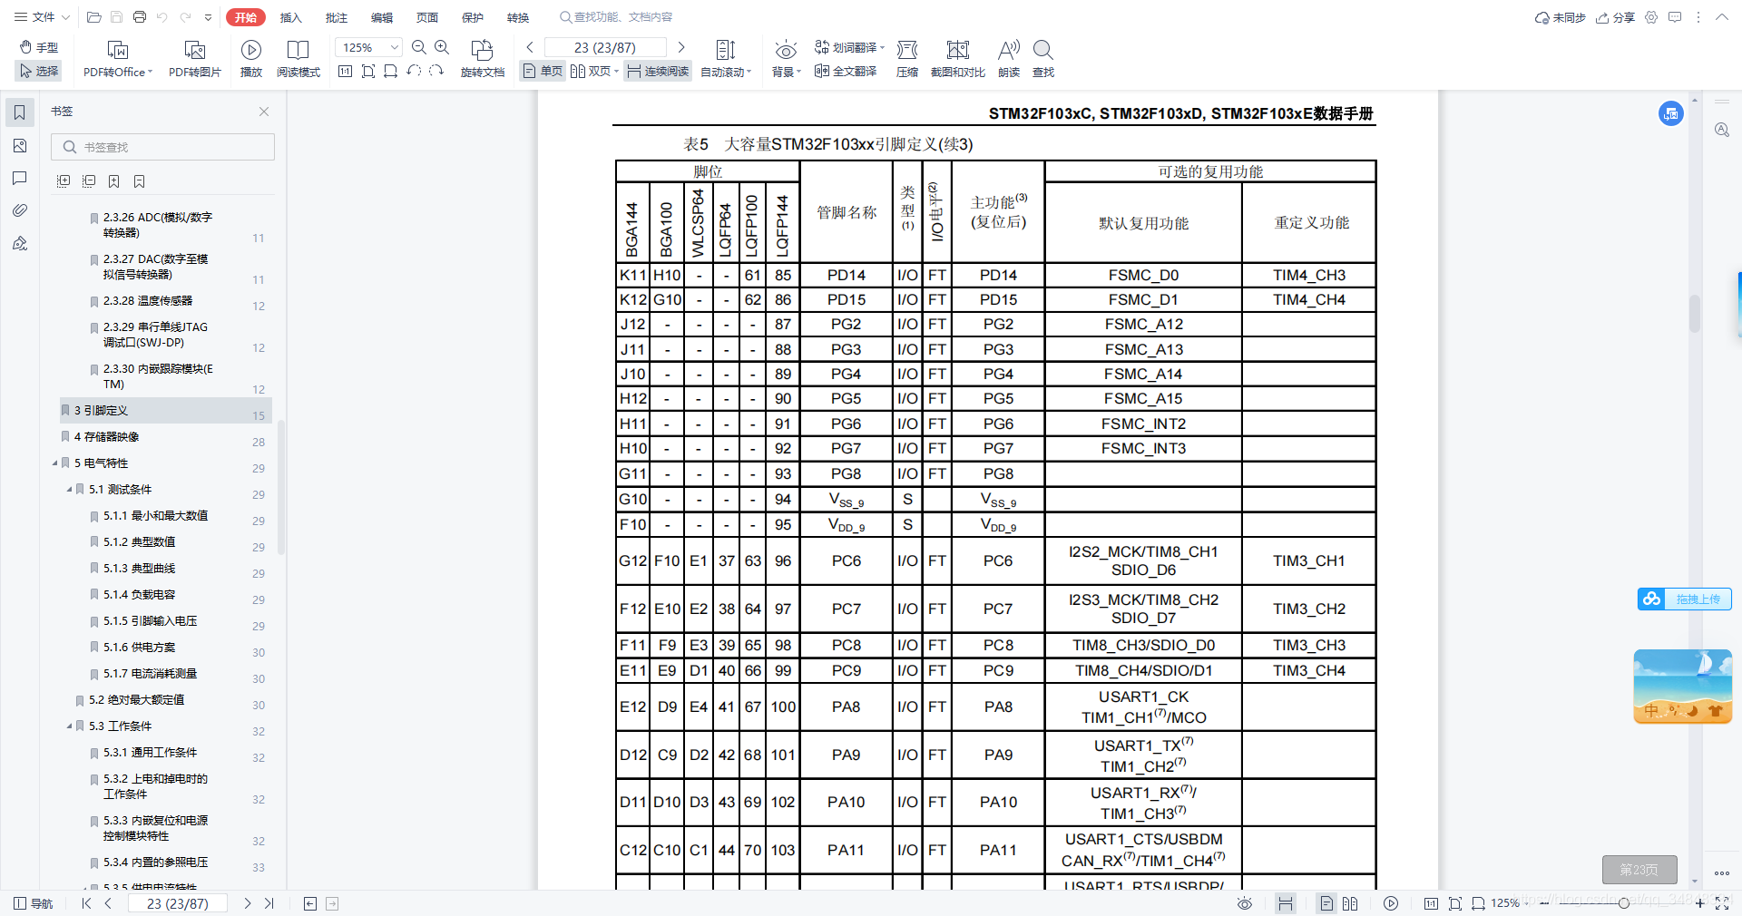The image size is (1742, 916).
Task: Collapse all bookmarks icon
Action: coord(89,181)
